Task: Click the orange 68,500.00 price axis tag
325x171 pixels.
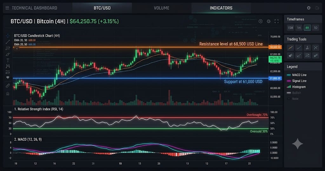Action: pos(275,47)
